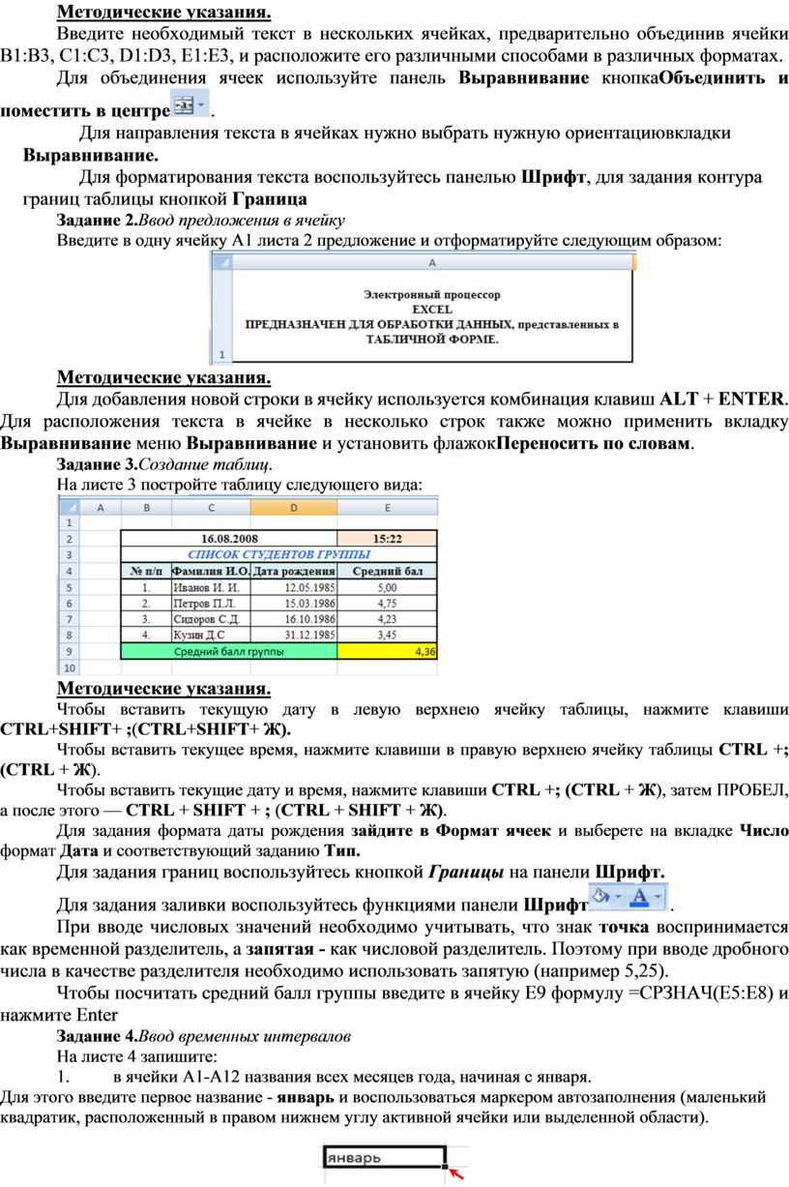Viewport: 789px width, 1187px height.
Task: Click the Select All corner in the student table sheet
Action: coord(68,506)
